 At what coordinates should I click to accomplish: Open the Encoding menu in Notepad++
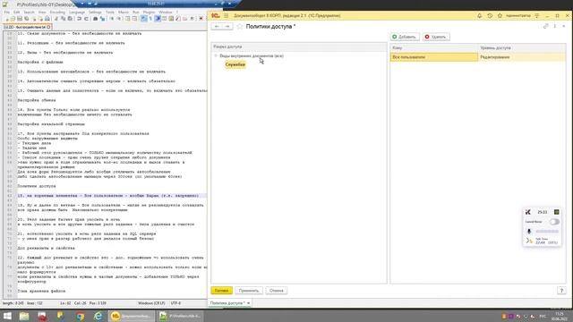(57, 12)
